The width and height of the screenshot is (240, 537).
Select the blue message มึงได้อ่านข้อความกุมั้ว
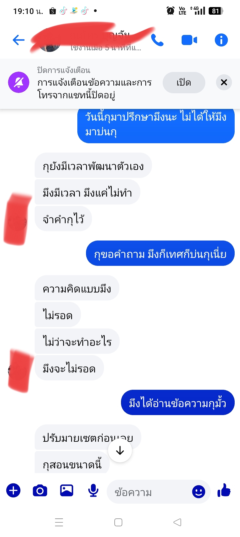[x=178, y=402]
